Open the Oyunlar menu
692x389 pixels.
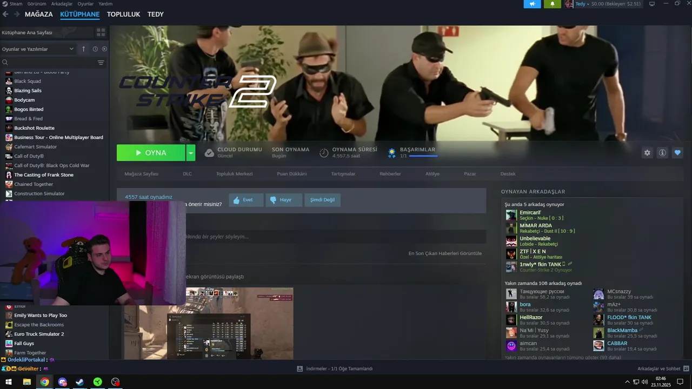(x=85, y=4)
